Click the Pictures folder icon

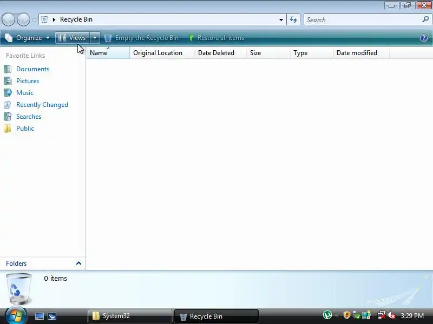[x=8, y=80]
